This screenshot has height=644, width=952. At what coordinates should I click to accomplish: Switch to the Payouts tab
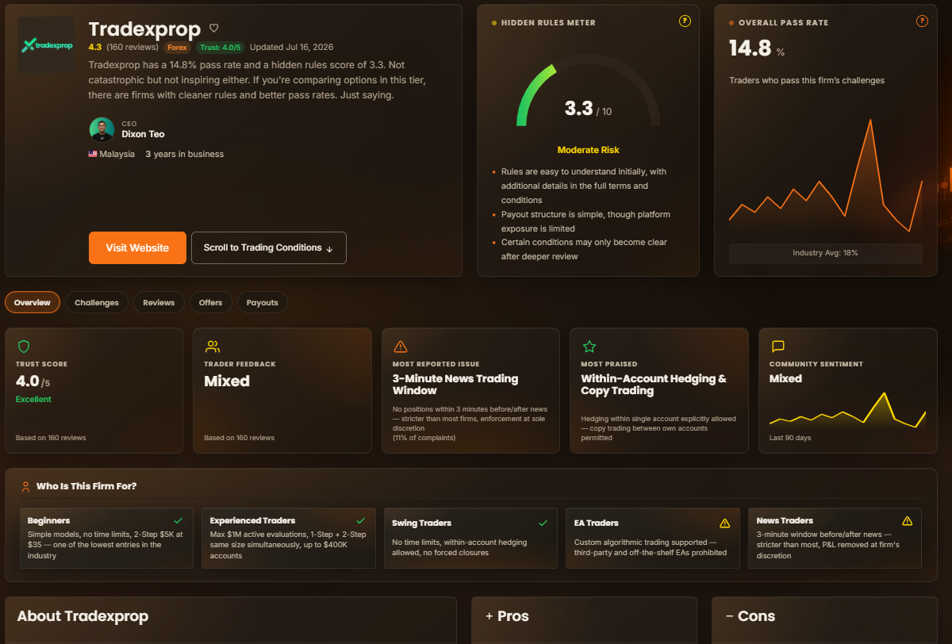coord(263,302)
